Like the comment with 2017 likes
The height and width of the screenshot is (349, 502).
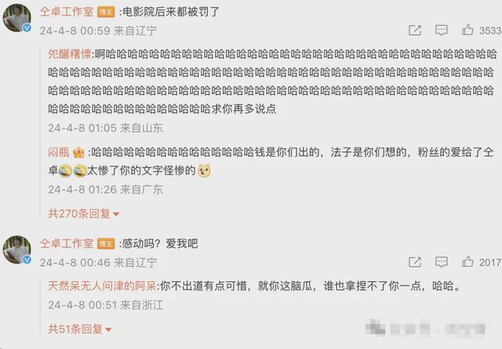pos(468,262)
